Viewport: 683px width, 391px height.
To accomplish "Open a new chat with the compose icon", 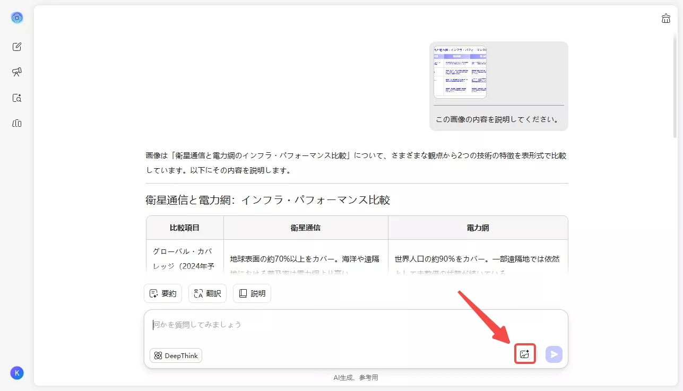I will pos(16,46).
